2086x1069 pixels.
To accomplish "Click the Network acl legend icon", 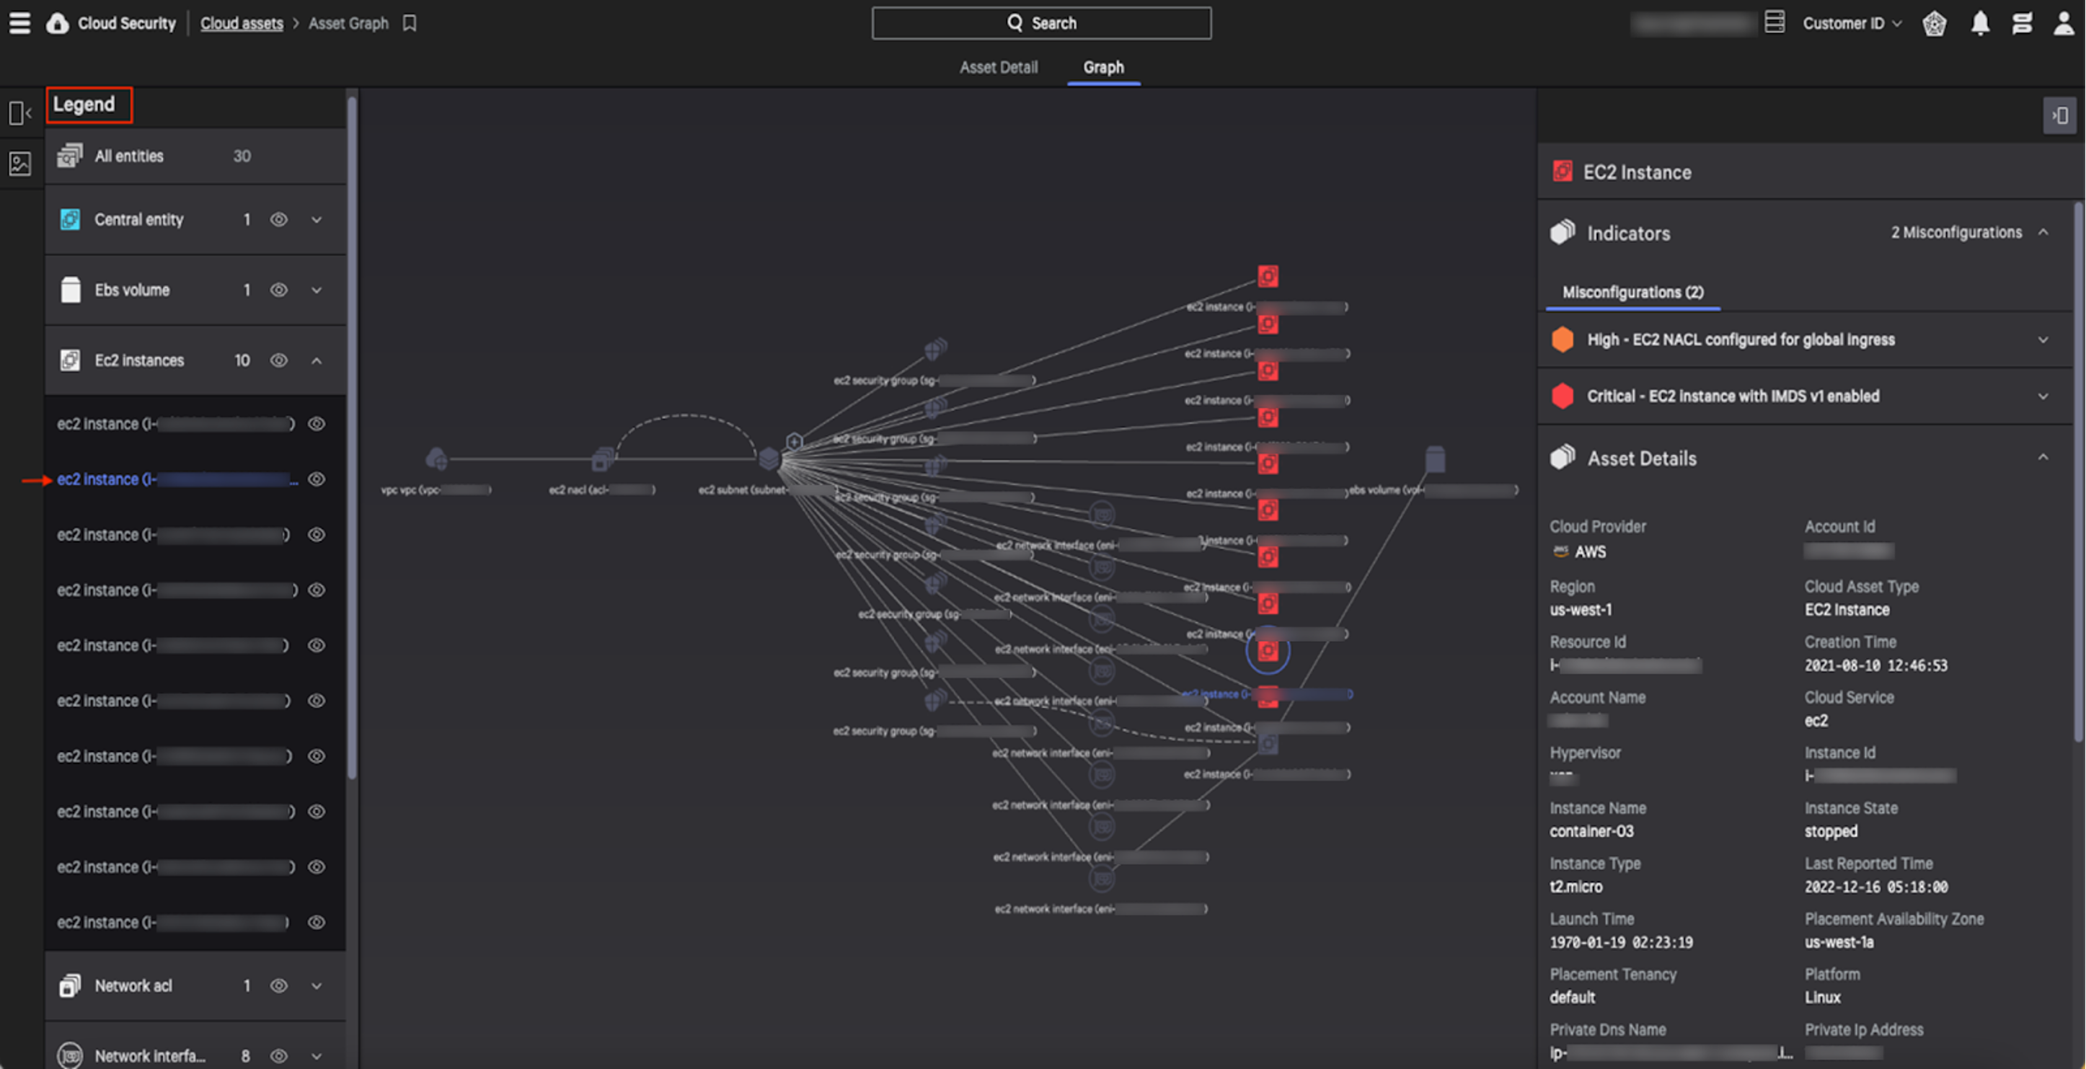I will tap(70, 985).
